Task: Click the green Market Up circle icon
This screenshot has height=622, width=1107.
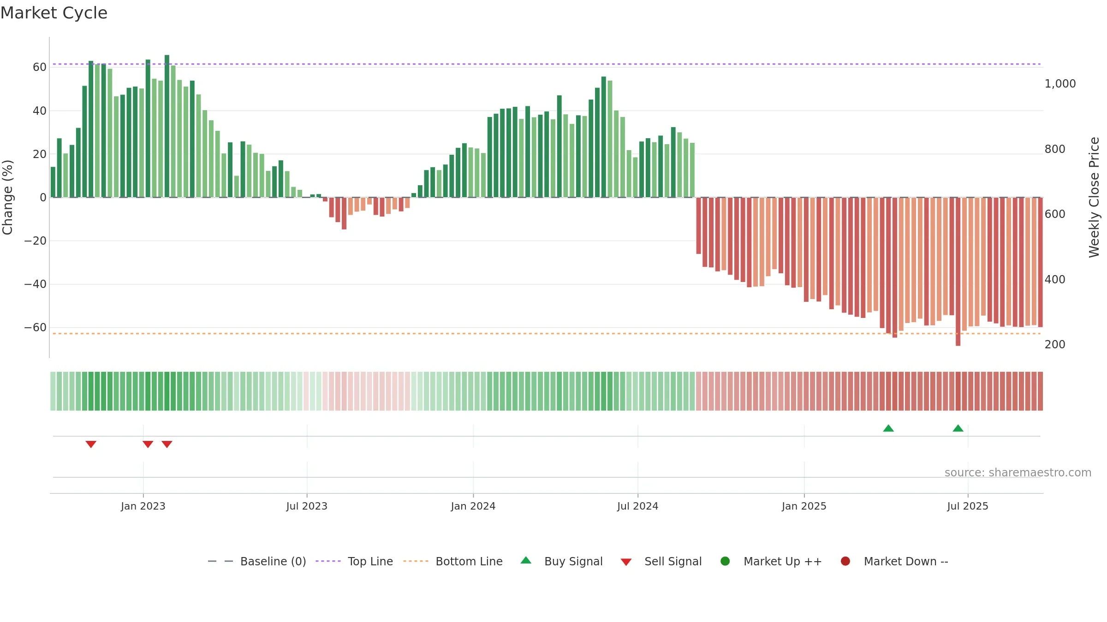Action: coord(725,561)
